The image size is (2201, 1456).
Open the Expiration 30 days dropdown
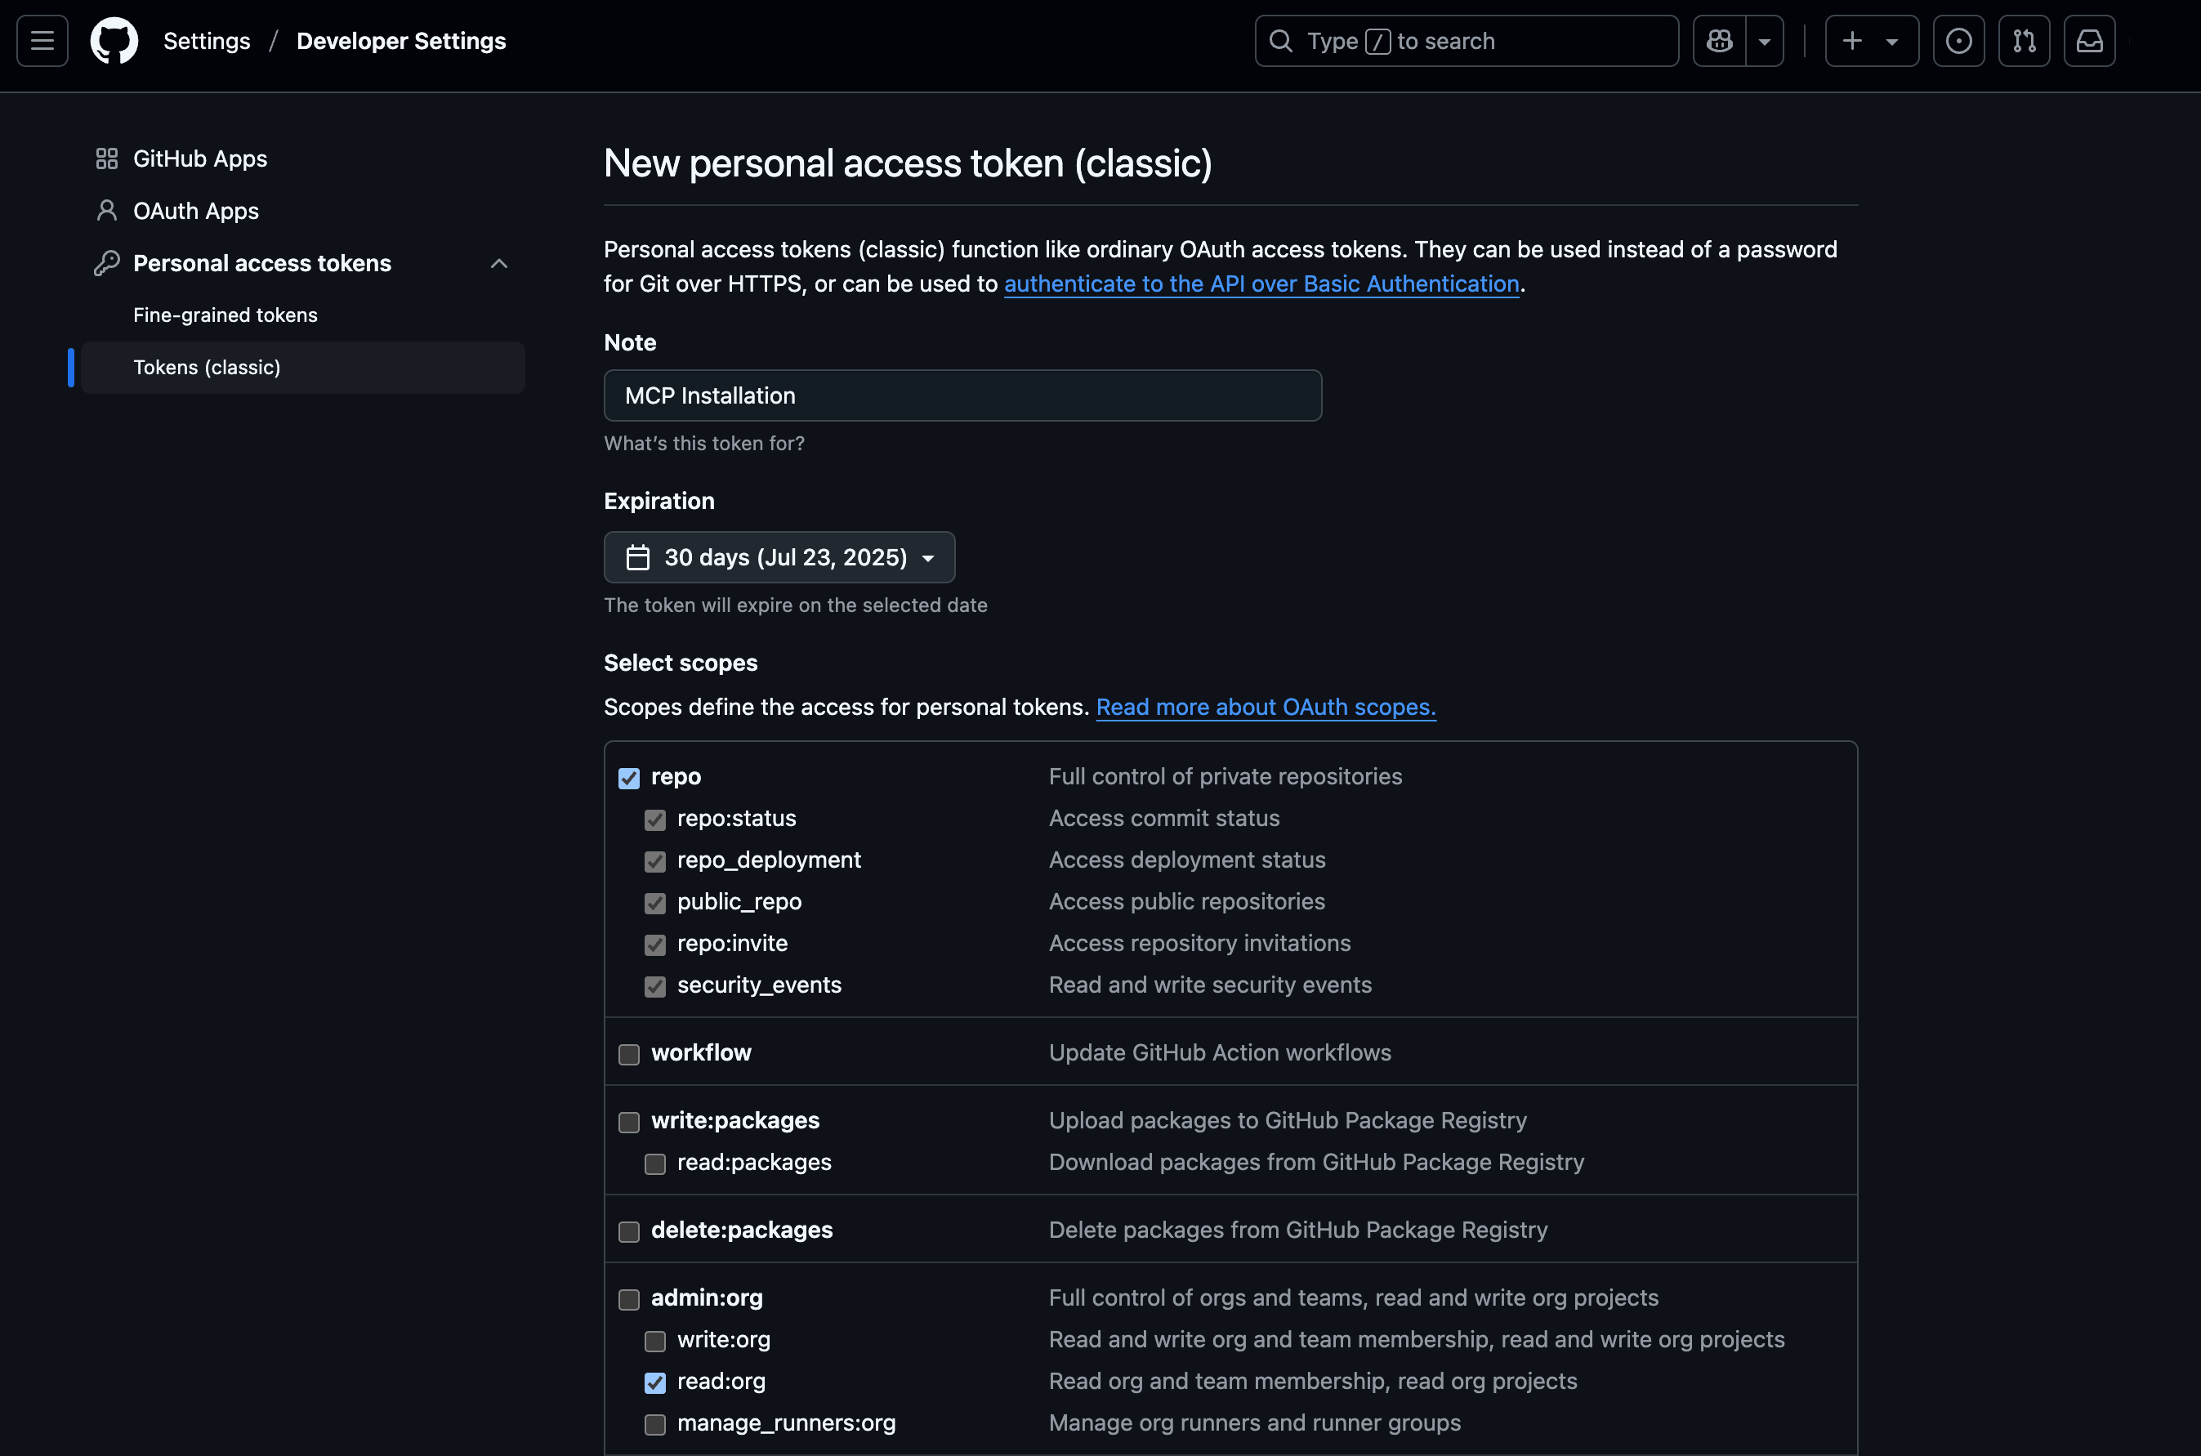click(x=779, y=557)
